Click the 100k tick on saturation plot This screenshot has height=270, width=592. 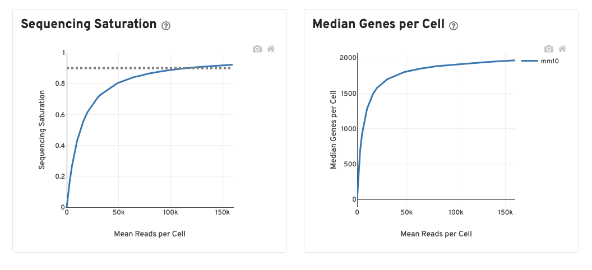point(170,213)
